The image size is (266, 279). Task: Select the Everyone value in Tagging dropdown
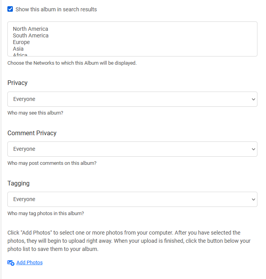(24, 200)
